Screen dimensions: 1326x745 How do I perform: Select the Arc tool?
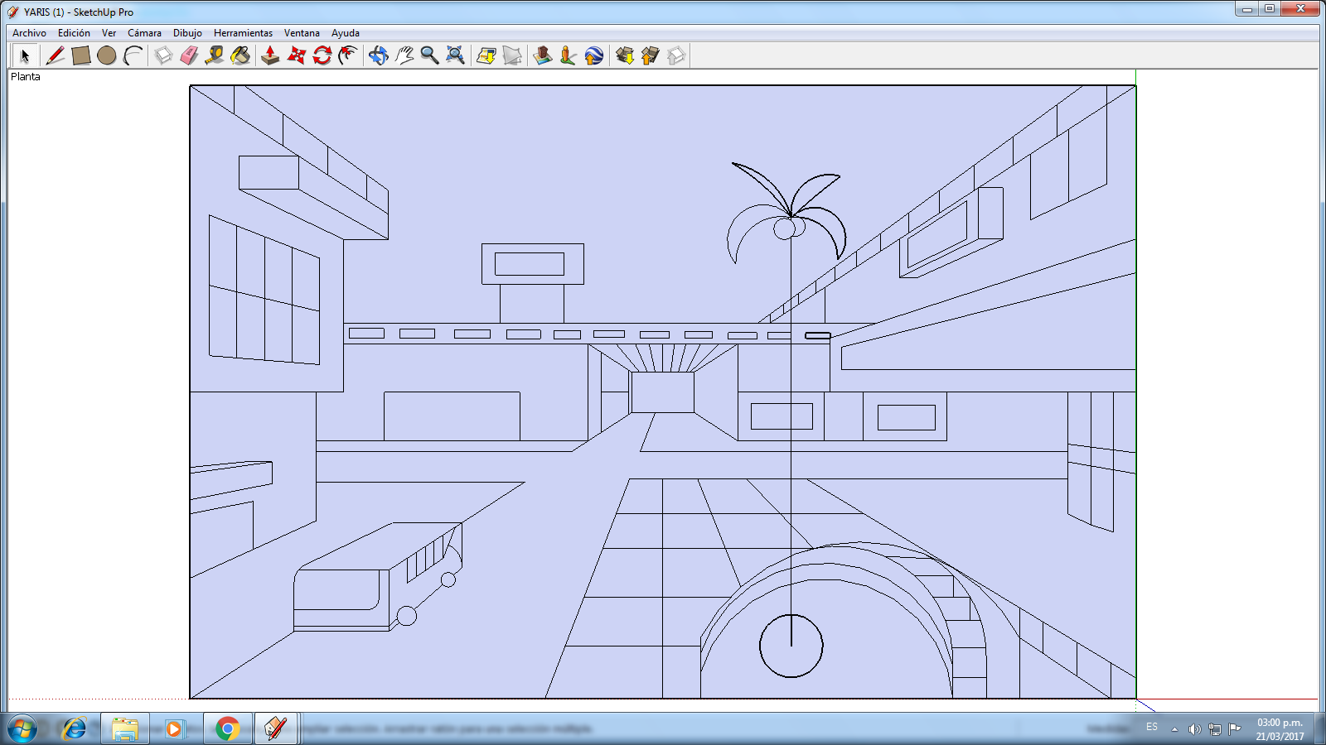[133, 55]
